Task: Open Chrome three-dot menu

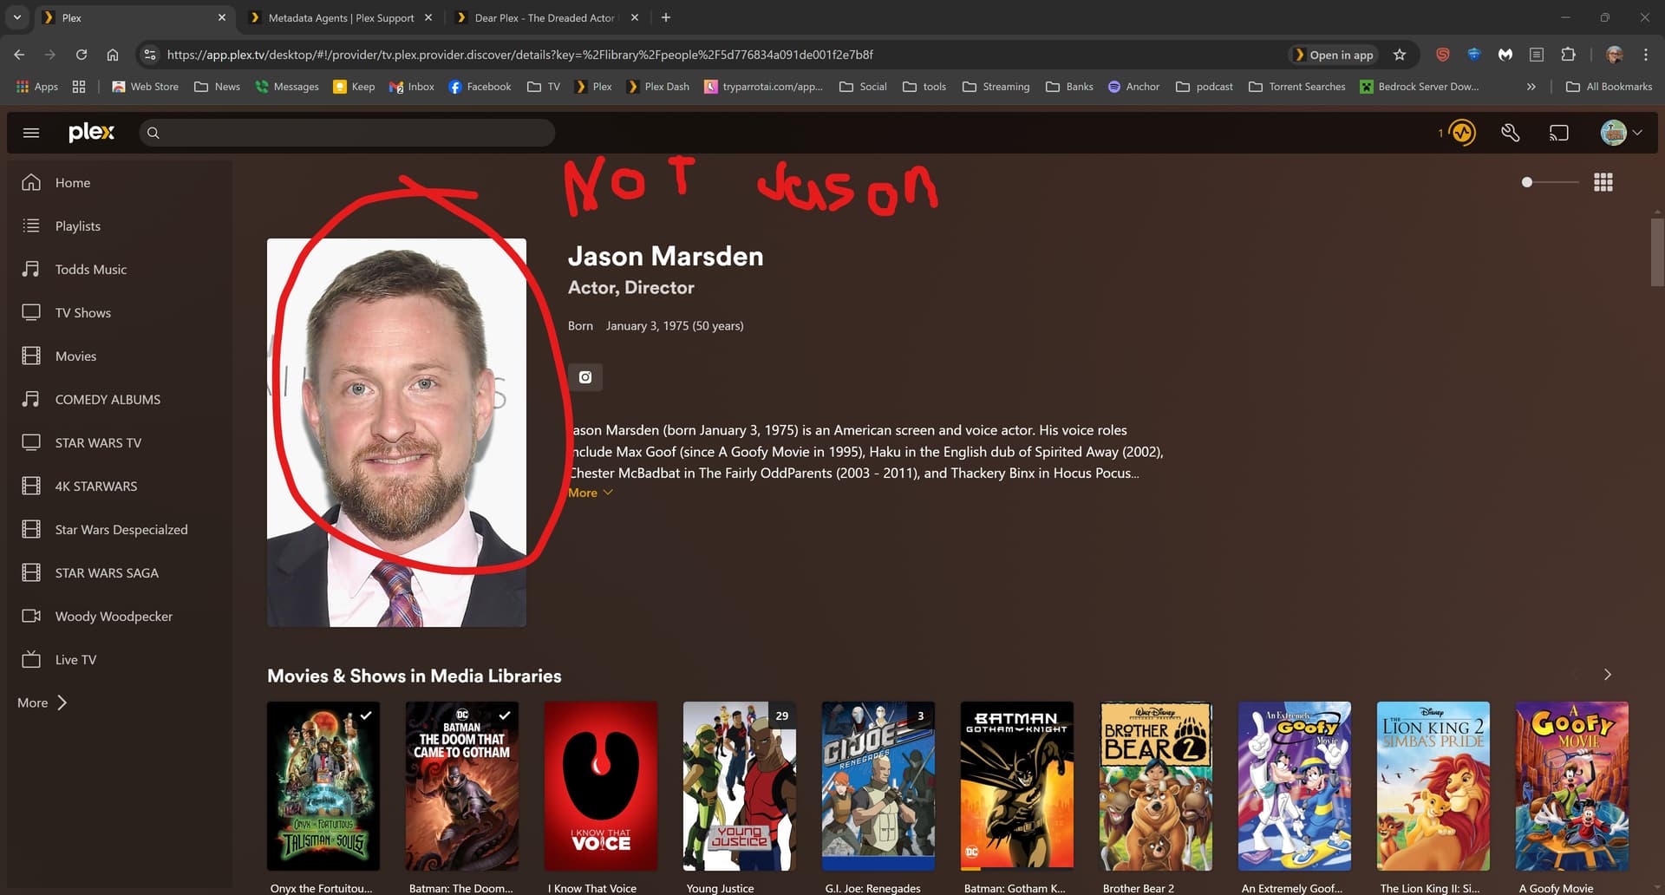Action: pyautogui.click(x=1646, y=55)
